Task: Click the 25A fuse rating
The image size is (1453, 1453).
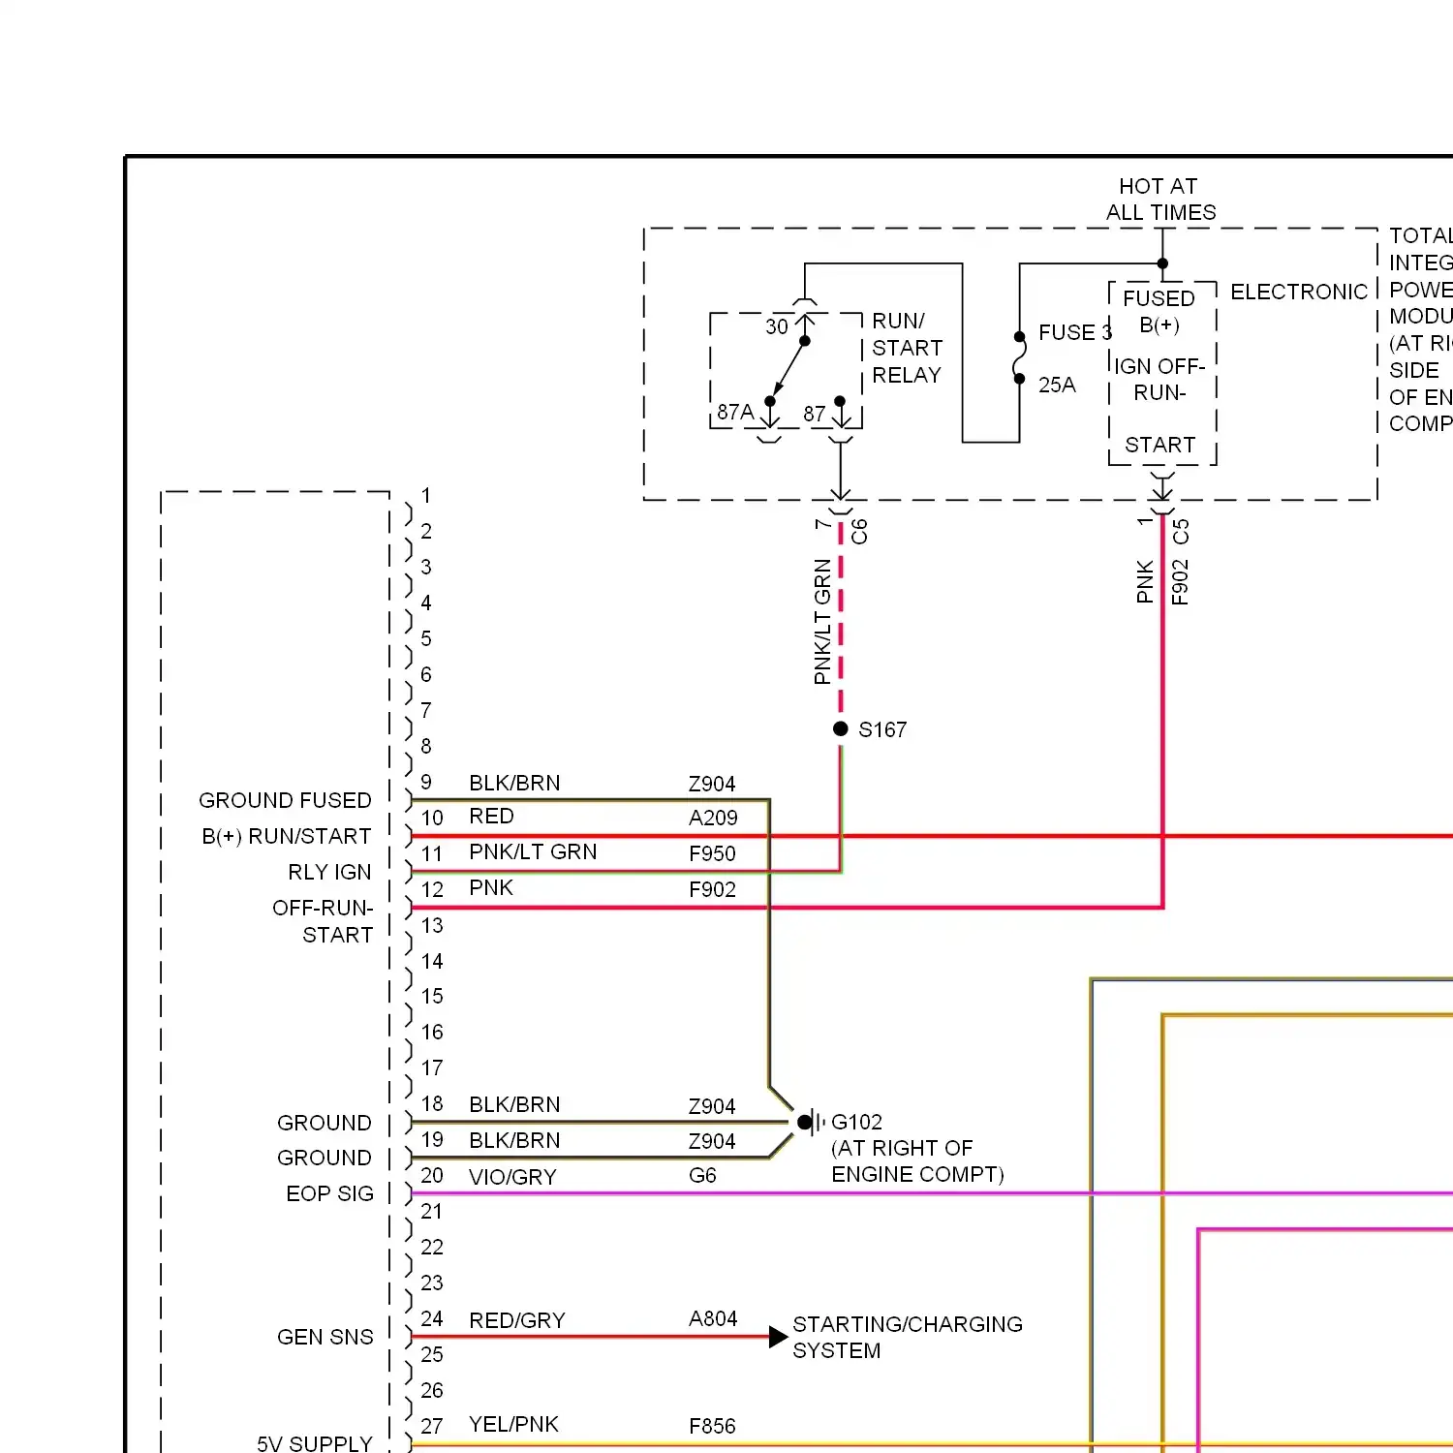Action: coord(1057,385)
